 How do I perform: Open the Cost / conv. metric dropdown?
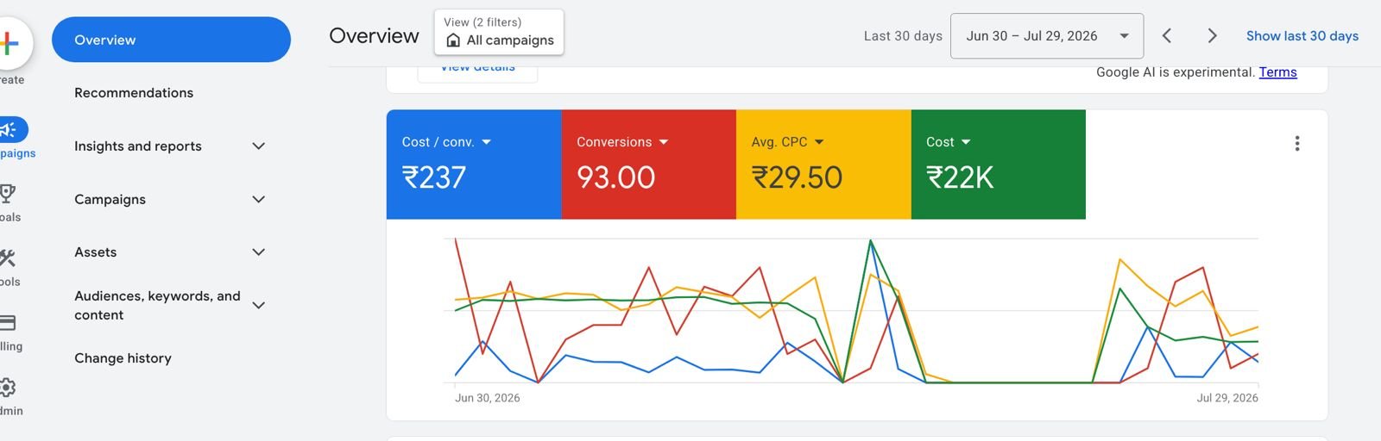pyautogui.click(x=446, y=142)
